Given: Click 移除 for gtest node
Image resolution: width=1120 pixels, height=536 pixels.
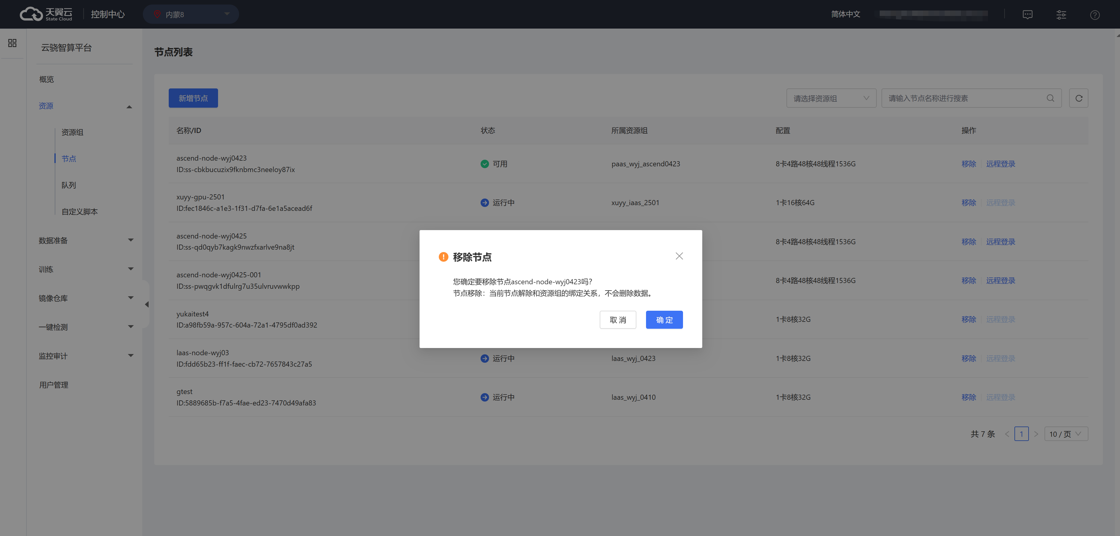Looking at the screenshot, I should click(968, 397).
